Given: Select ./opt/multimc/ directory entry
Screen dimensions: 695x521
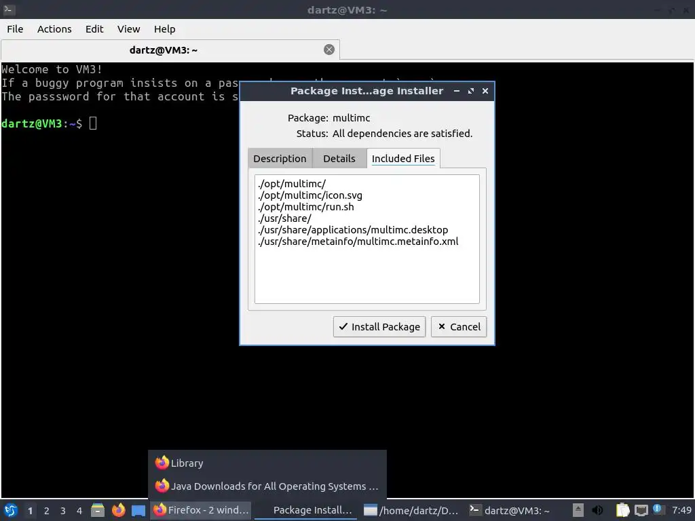Looking at the screenshot, I should pyautogui.click(x=292, y=184).
